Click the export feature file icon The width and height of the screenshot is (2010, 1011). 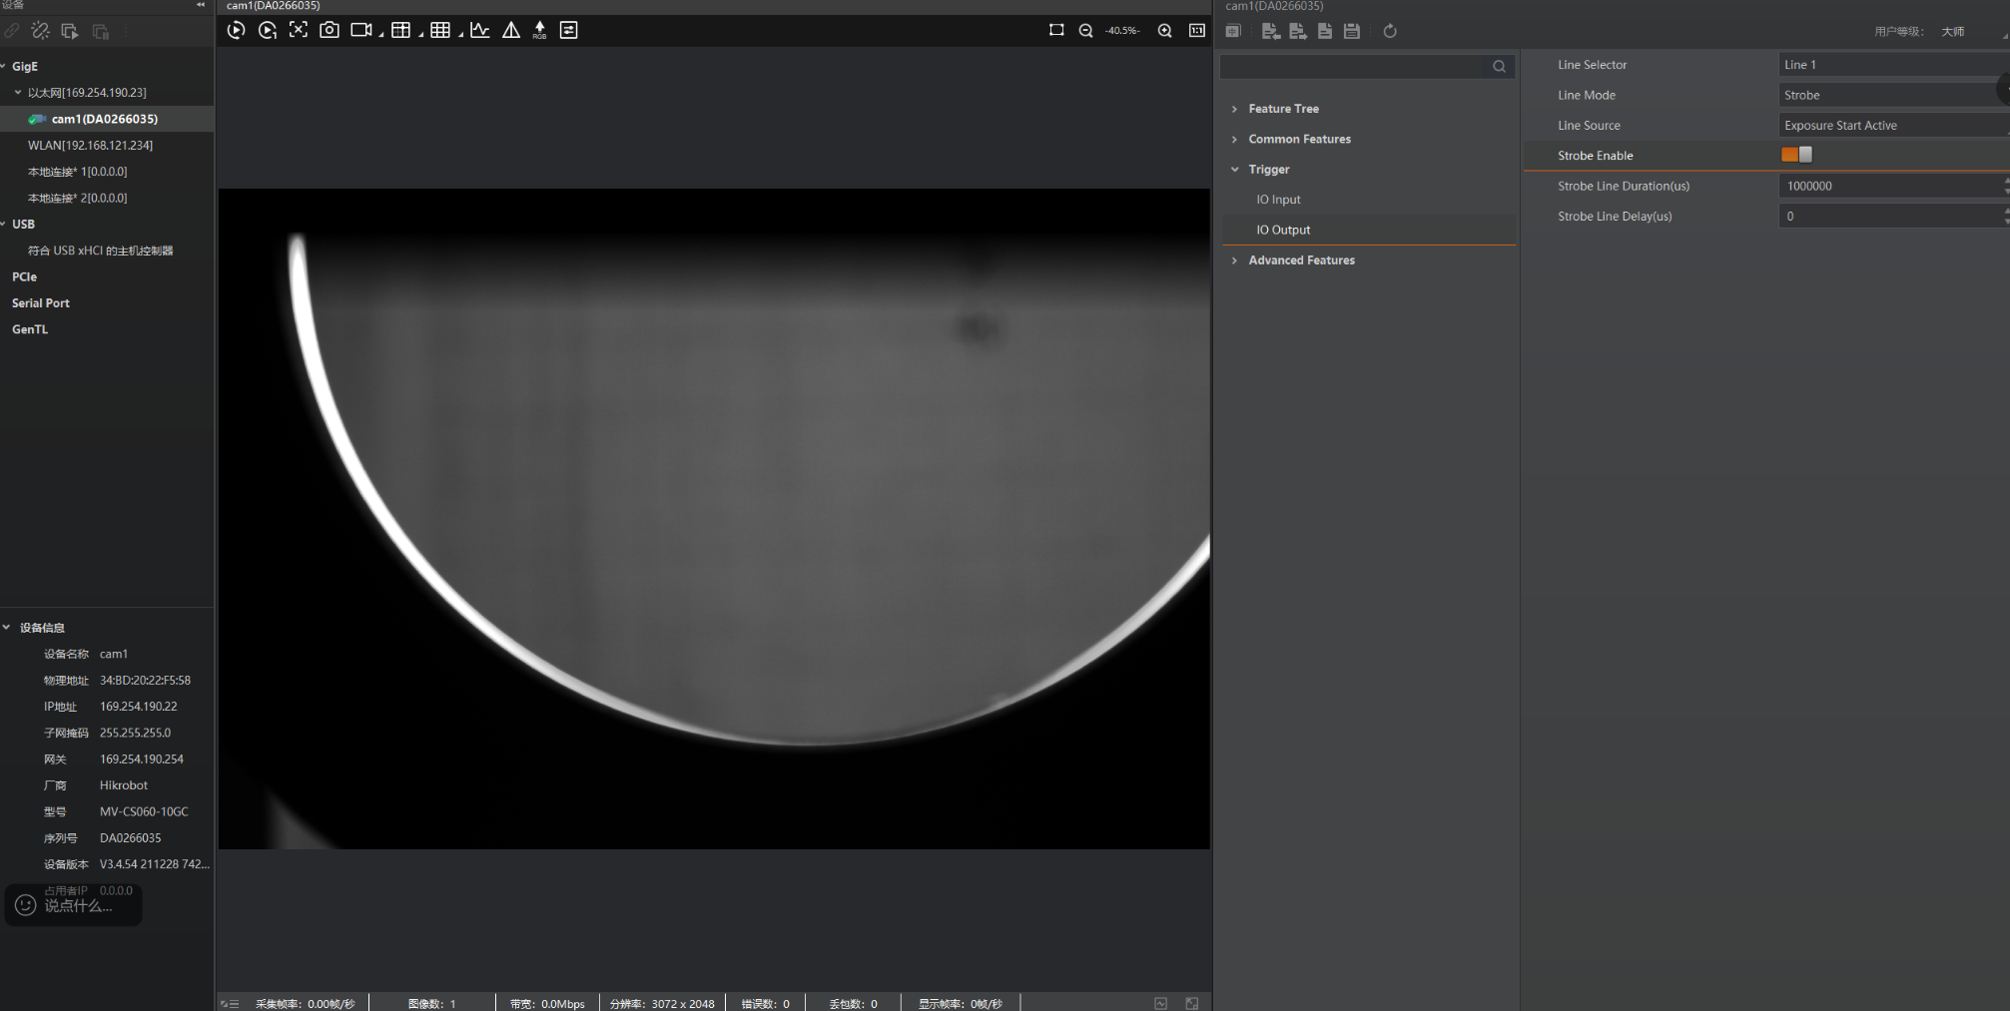point(1298,31)
